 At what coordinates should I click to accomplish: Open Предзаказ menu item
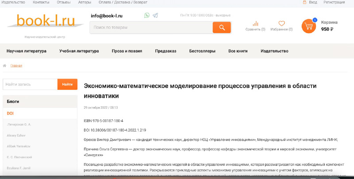coord(165,51)
